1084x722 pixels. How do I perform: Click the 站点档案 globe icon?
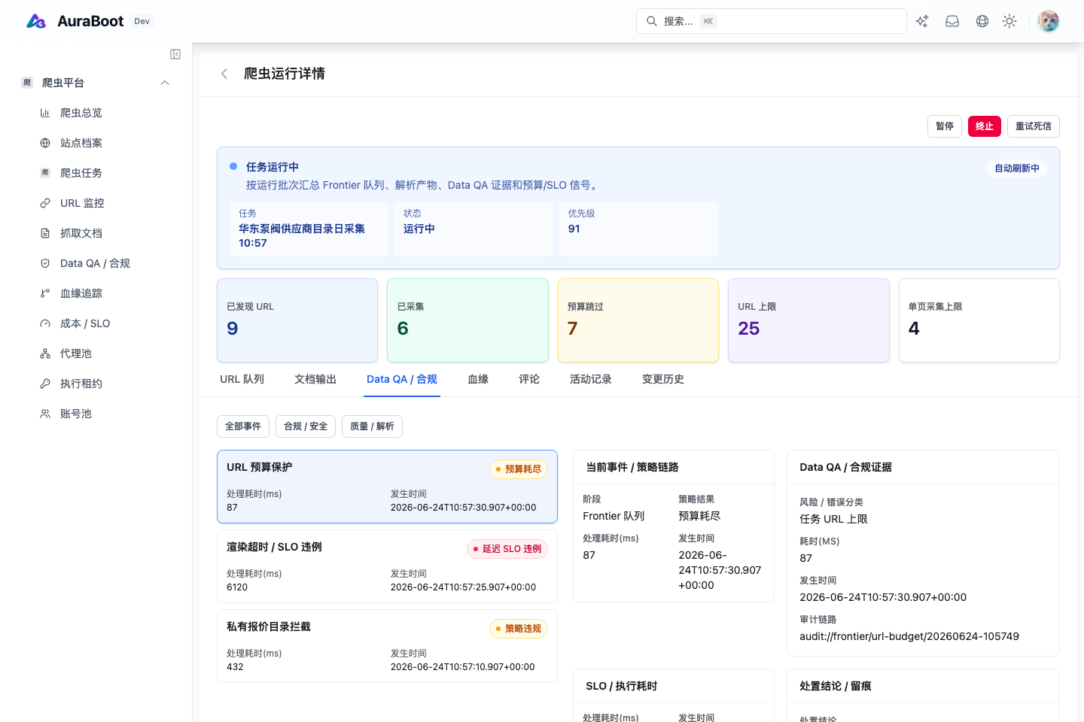click(45, 143)
